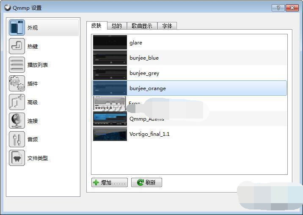Switch to the 总的 (General) tab

click(x=117, y=26)
